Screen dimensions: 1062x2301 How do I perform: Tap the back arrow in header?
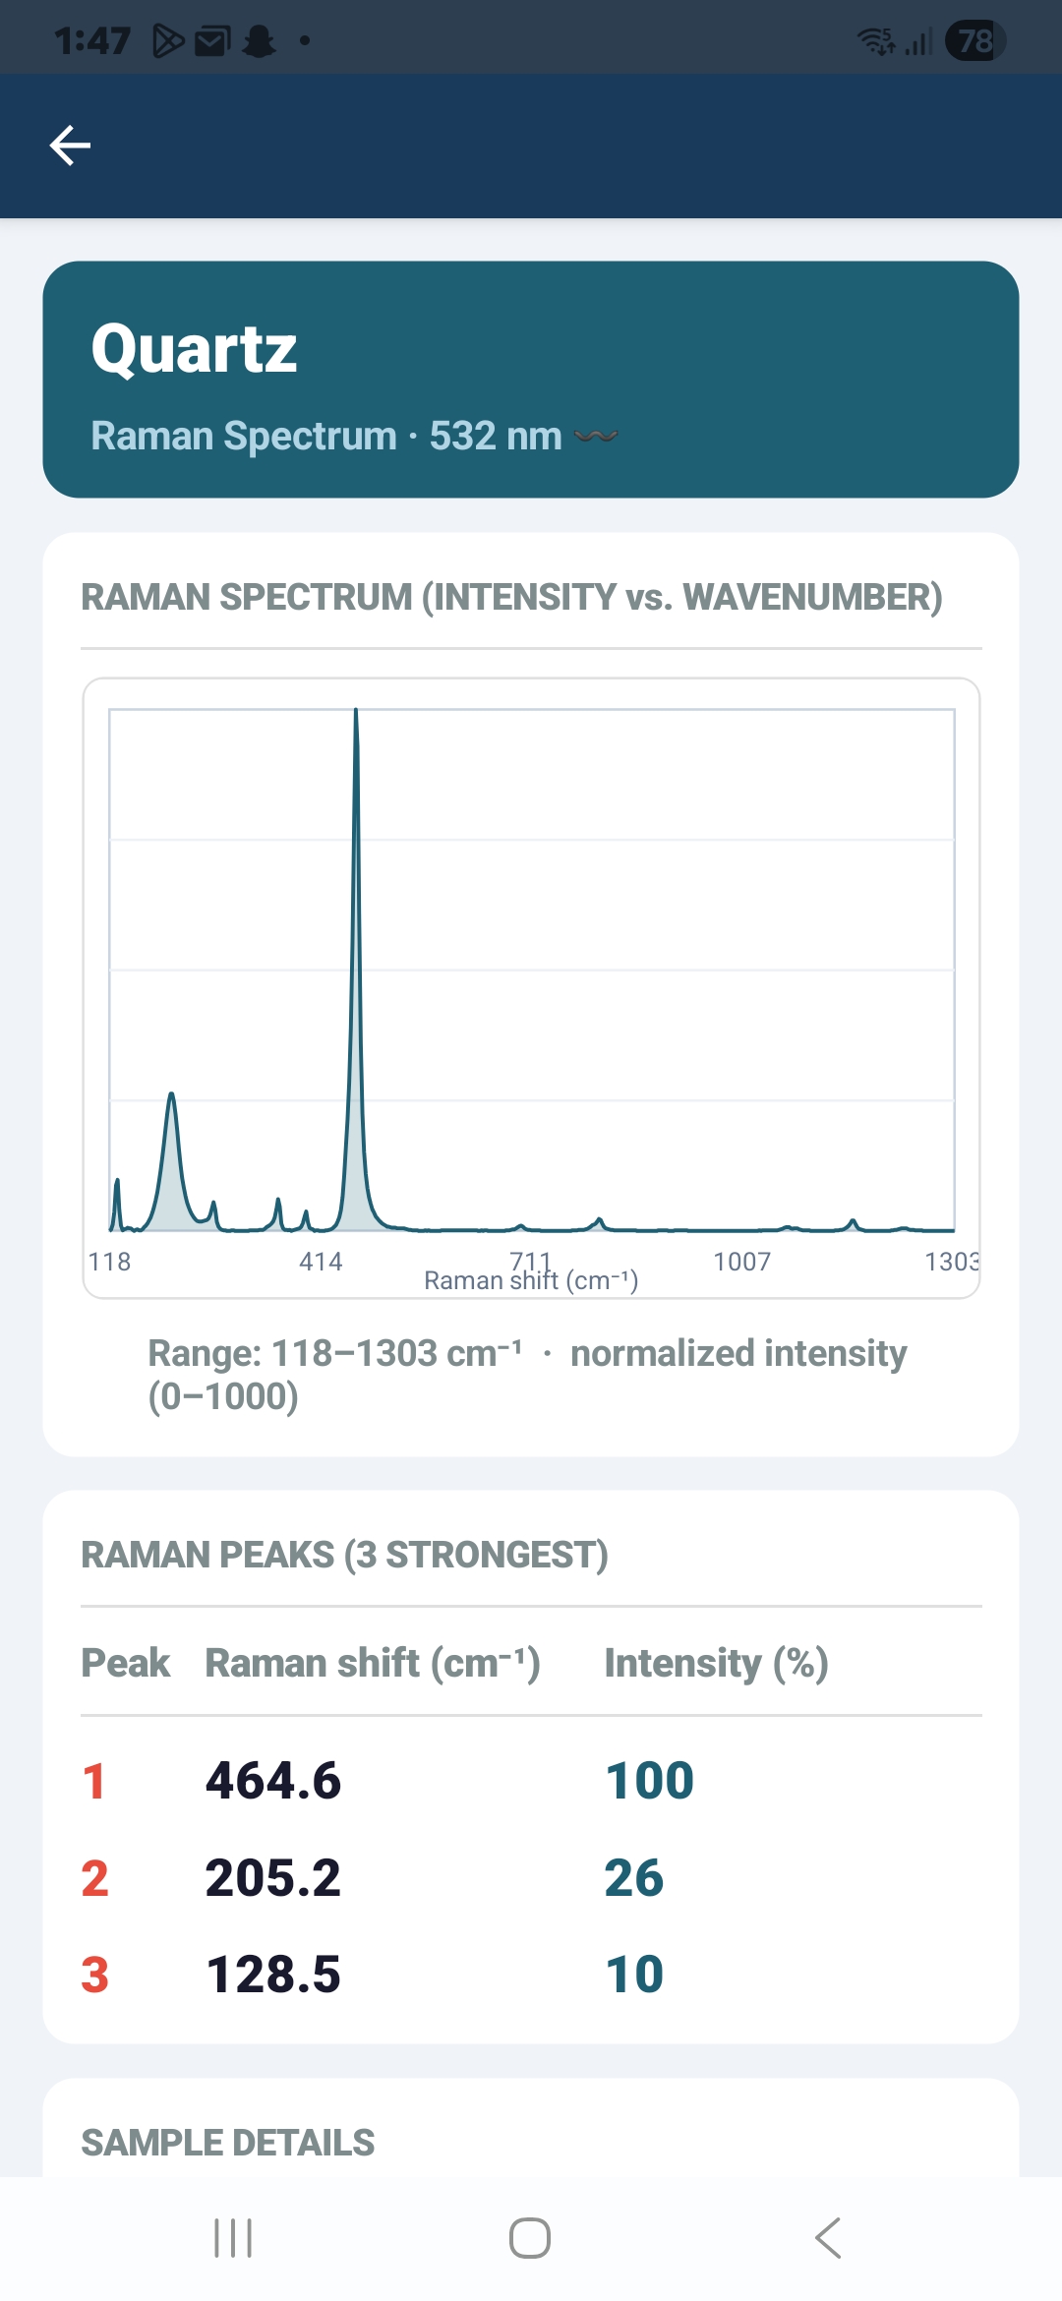tap(70, 146)
